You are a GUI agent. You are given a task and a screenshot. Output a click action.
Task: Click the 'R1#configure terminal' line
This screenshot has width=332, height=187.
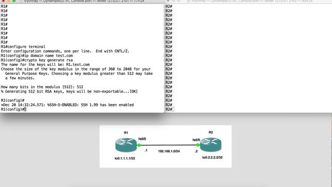pos(23,47)
